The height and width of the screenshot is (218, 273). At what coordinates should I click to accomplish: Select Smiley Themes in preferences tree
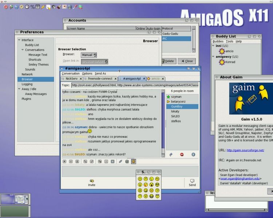pyautogui.click(x=38, y=65)
